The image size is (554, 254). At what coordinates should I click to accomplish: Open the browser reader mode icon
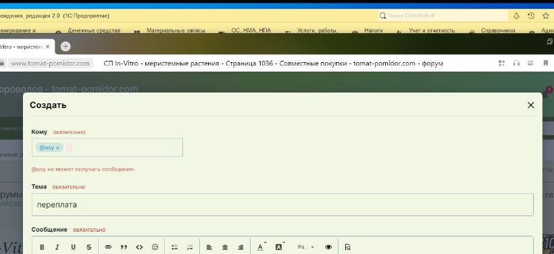pos(530,63)
